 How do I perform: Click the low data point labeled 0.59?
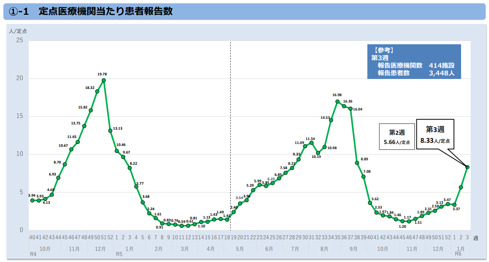(181, 226)
